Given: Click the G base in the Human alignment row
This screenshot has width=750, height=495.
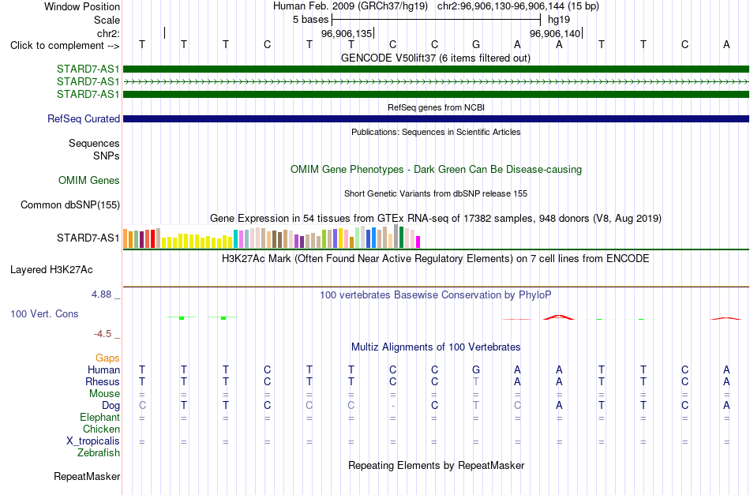Looking at the screenshot, I should tap(476, 369).
